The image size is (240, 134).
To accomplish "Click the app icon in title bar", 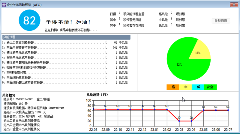I will pyautogui.click(x=4, y=5).
